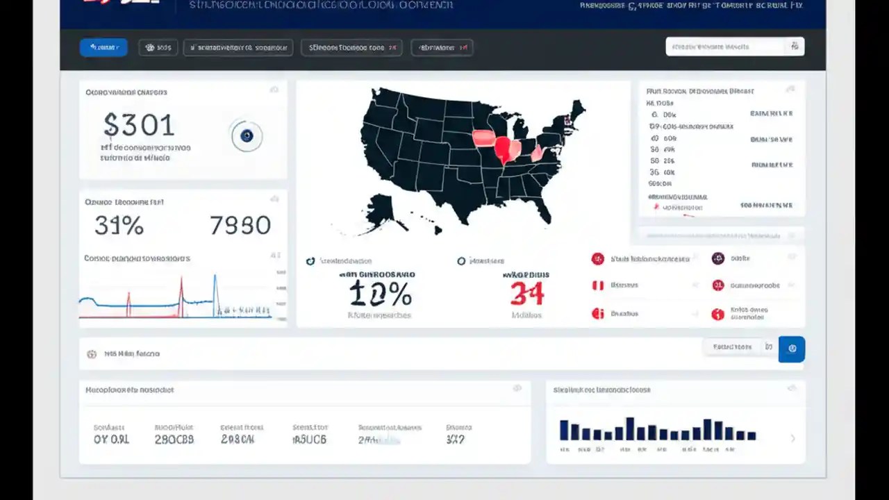Viewport: 889px width, 500px height.
Task: Expand the chevron on the third toolbar filter
Action: [283, 47]
